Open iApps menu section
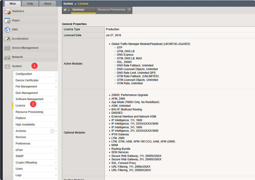This screenshot has height=180, width=255. click(x=30, y=20)
